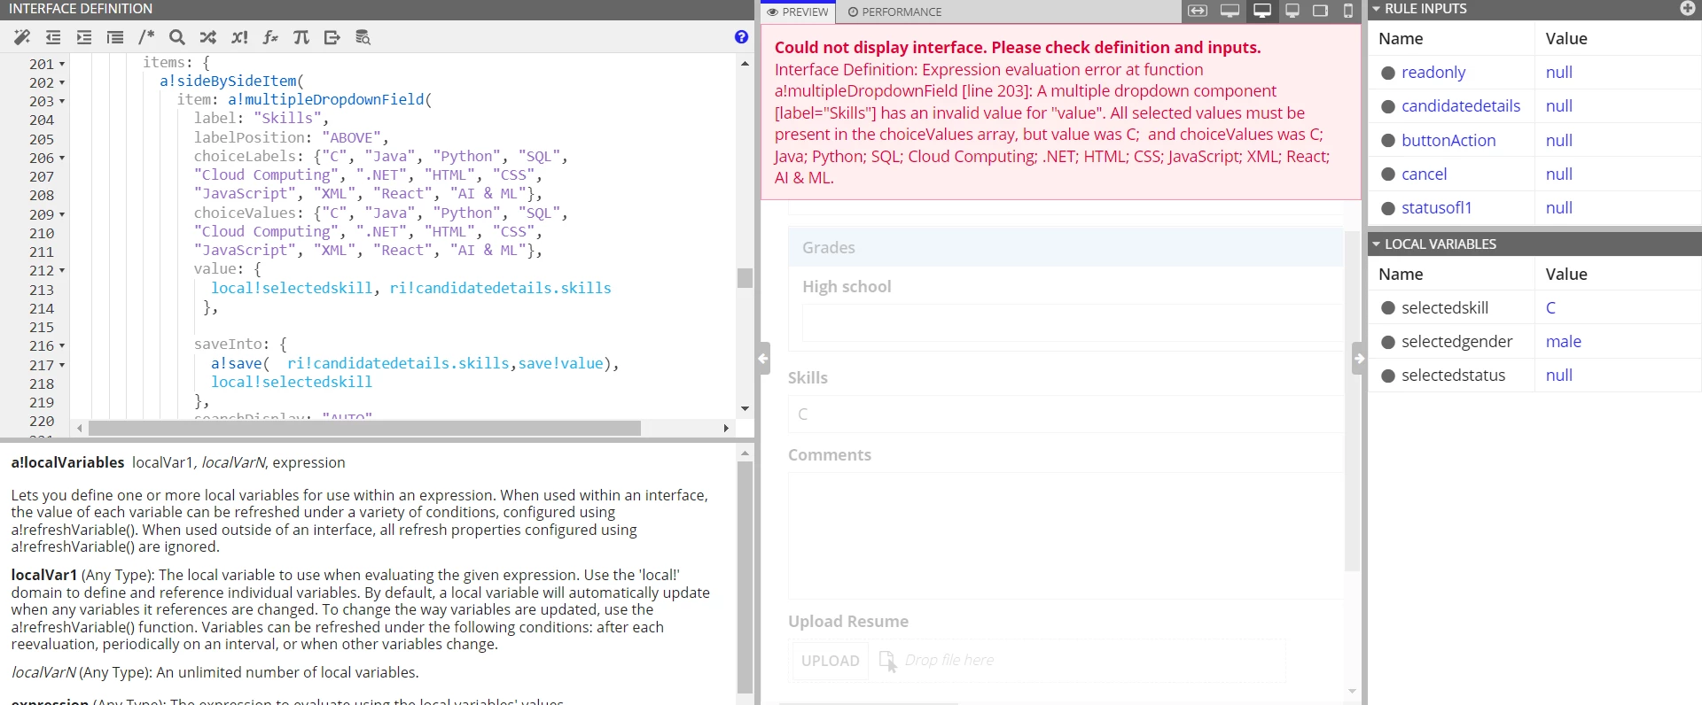
Task: Click the code editor horizontal scrollbar
Action: click(x=364, y=429)
